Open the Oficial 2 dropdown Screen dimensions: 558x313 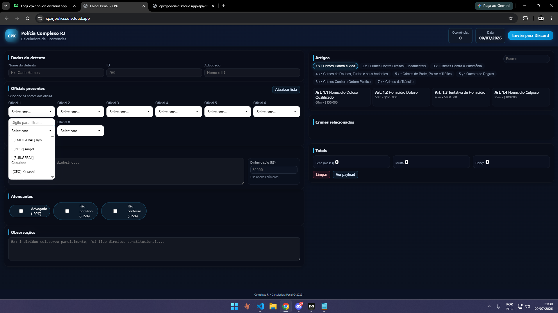click(x=81, y=112)
